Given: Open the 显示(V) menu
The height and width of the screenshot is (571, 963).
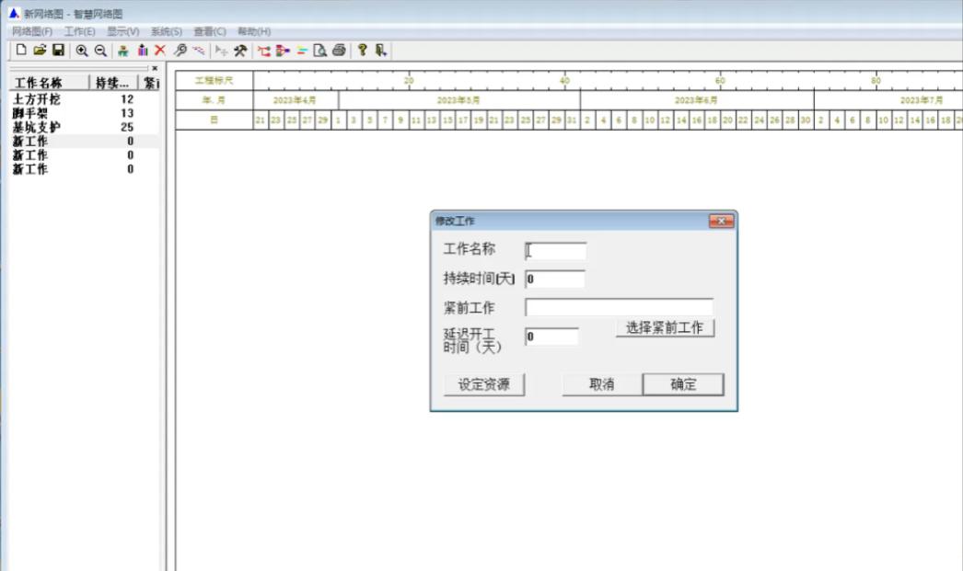Looking at the screenshot, I should pos(122,31).
